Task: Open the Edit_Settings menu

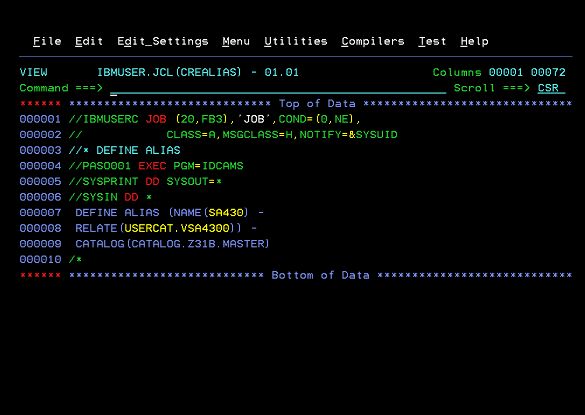Action: (163, 41)
